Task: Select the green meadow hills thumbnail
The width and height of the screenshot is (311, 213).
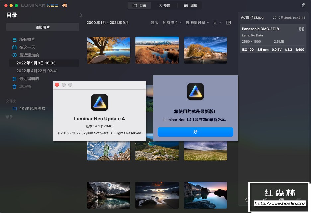Action: [x=205, y=151]
